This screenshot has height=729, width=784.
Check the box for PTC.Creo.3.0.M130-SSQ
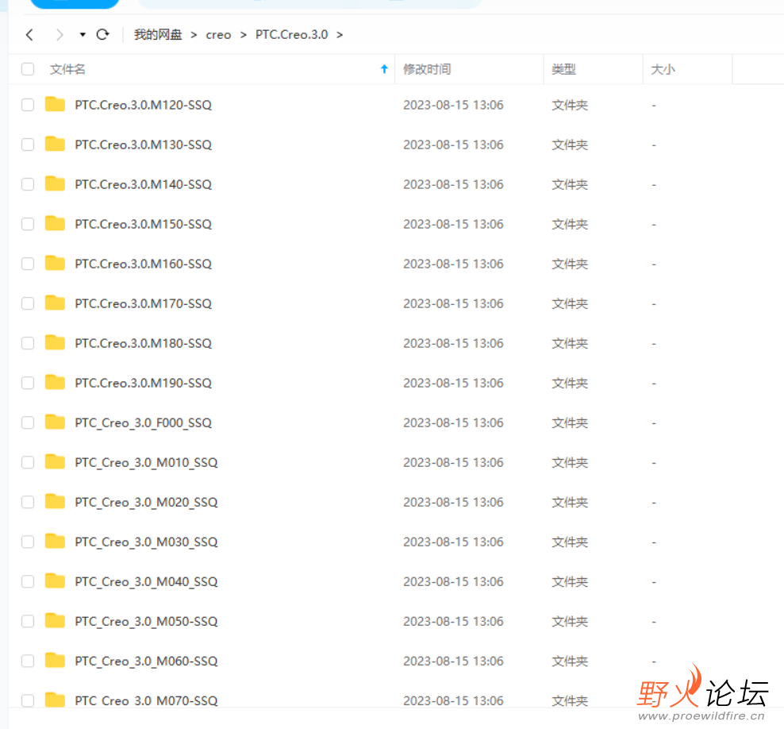[28, 145]
